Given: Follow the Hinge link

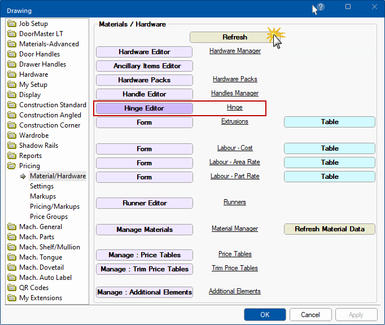Looking at the screenshot, I should coord(235,107).
